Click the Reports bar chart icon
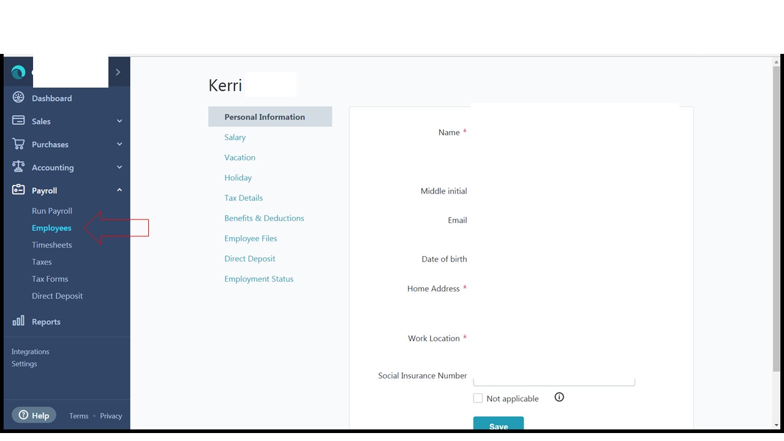 (18, 321)
